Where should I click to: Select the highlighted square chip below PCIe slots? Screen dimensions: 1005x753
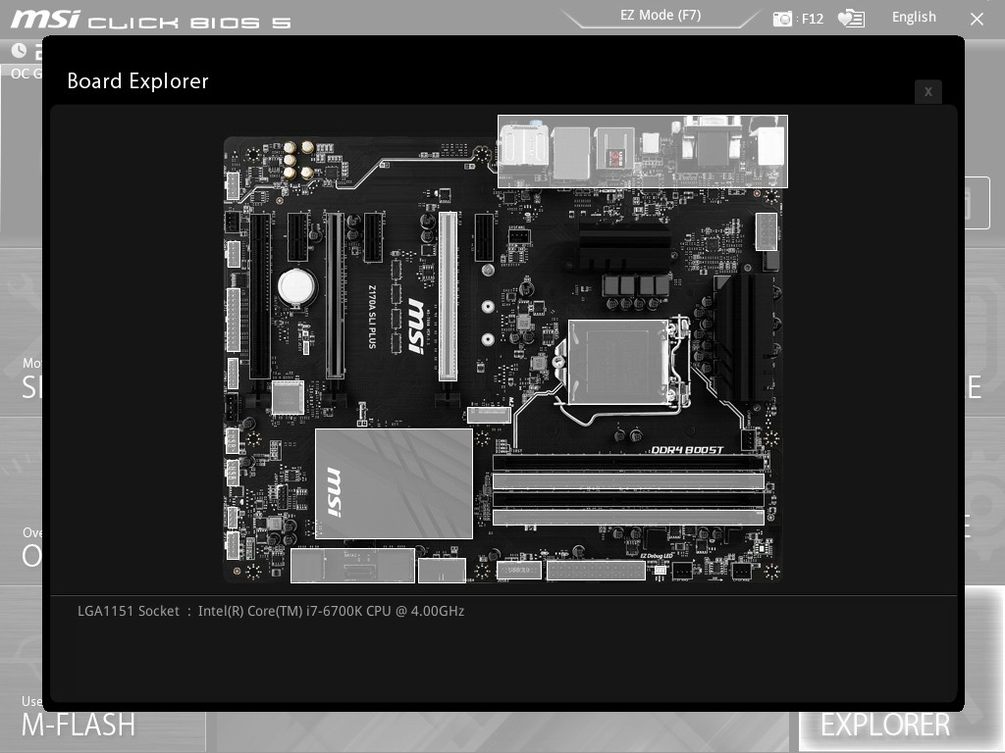pyautogui.click(x=289, y=398)
